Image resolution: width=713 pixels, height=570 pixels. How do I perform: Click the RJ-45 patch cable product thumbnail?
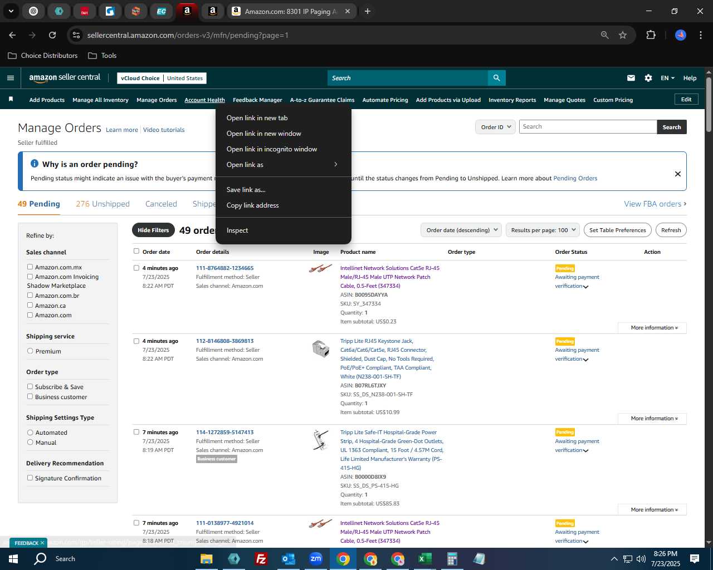[320, 269]
